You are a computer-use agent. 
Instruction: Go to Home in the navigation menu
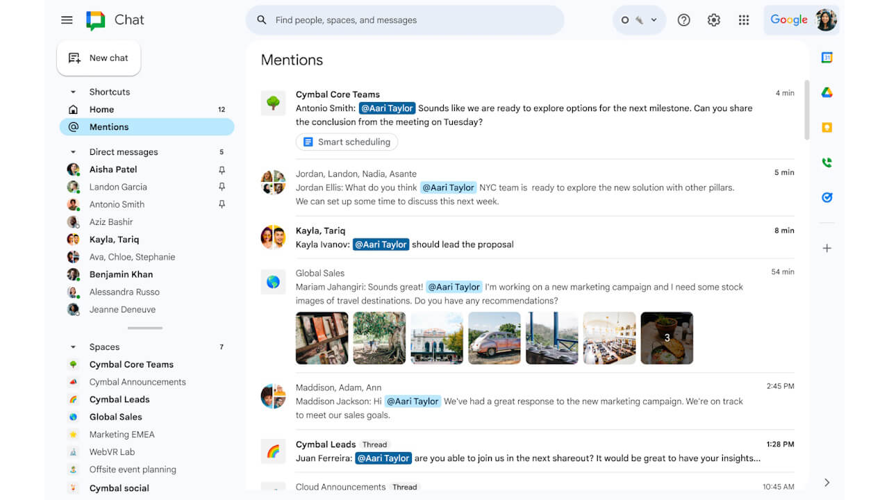[x=101, y=109]
